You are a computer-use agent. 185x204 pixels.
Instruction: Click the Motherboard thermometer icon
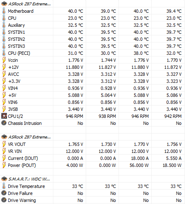4,11
